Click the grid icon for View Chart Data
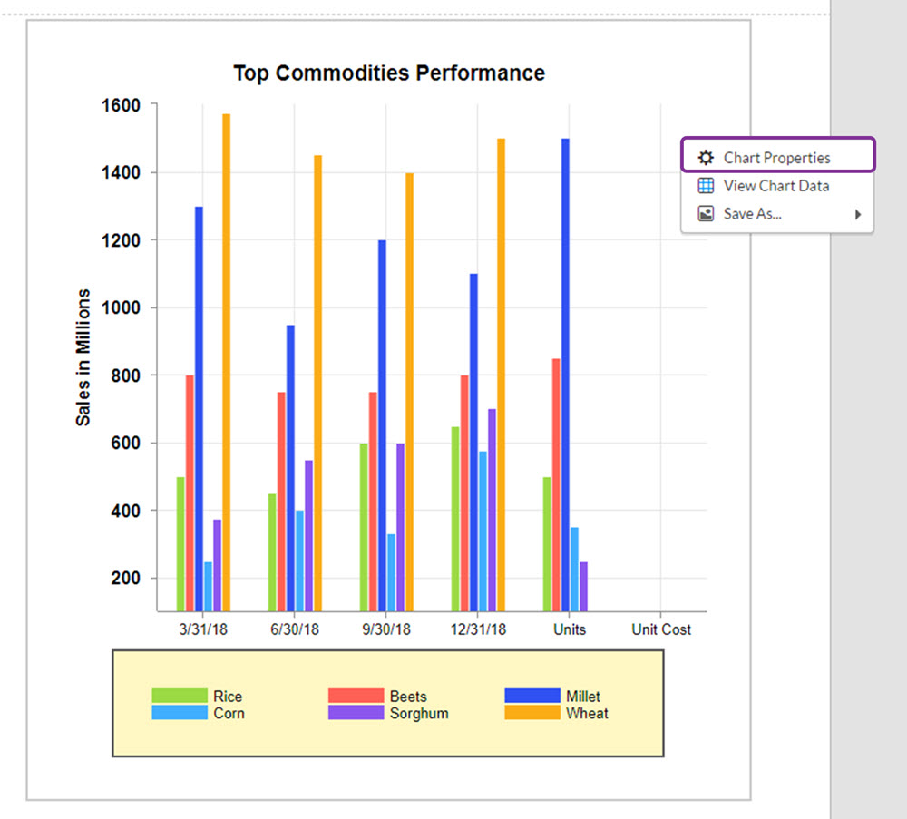This screenshot has height=819, width=907. 705,186
